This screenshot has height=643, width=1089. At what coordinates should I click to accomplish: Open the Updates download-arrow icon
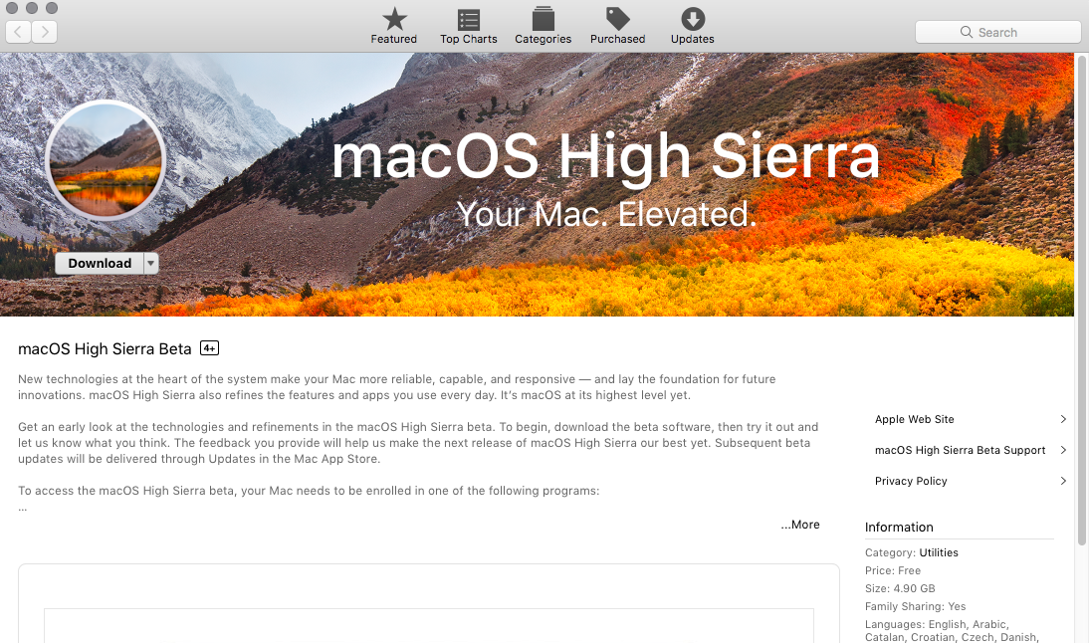693,20
